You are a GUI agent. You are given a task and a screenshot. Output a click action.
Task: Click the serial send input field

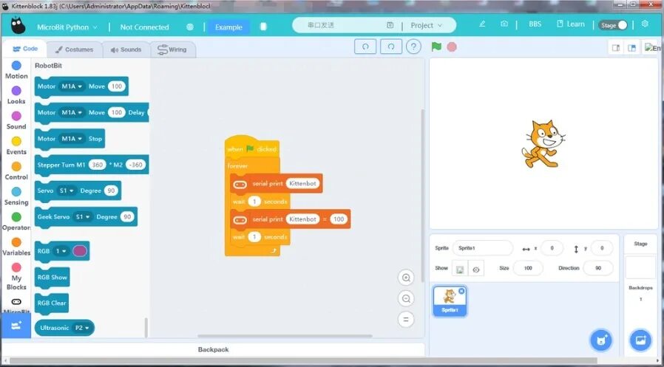(339, 25)
